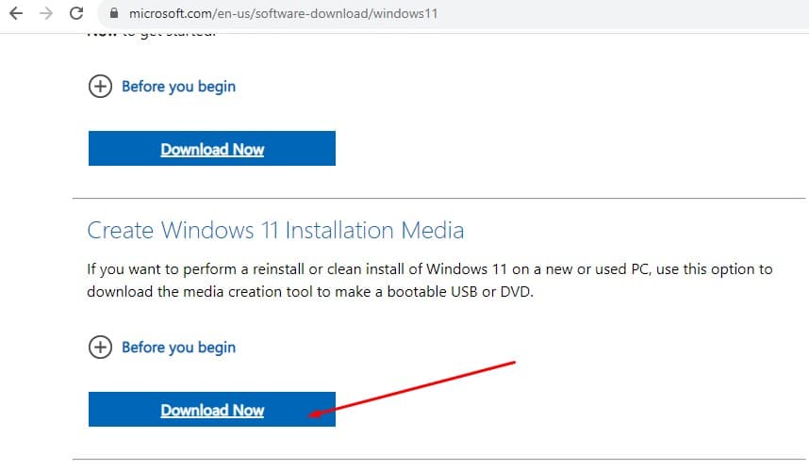Click the upper Download Now button
809x470 pixels.
[x=212, y=149]
